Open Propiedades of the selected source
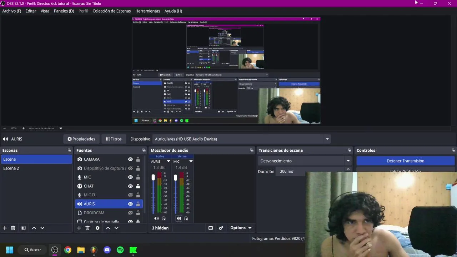The width and height of the screenshot is (457, 257). coord(81,139)
